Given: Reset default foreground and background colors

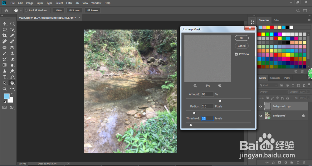Looking at the screenshot, I should pyautogui.click(x=5, y=102).
